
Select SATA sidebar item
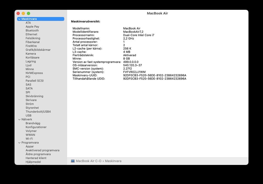pyautogui.click(x=29, y=88)
